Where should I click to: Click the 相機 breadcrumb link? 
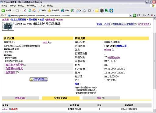[x=42, y=20]
